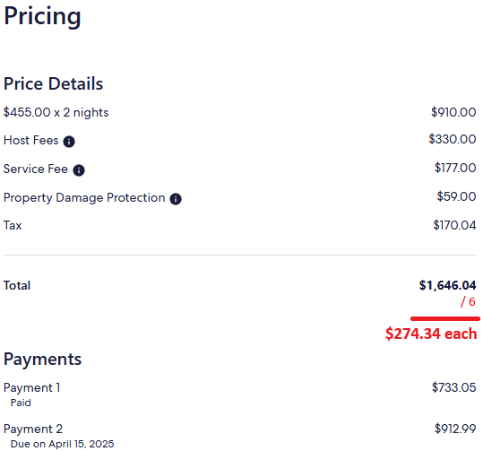The width and height of the screenshot is (483, 451).
Task: Select the Host Fees label
Action: 30,140
